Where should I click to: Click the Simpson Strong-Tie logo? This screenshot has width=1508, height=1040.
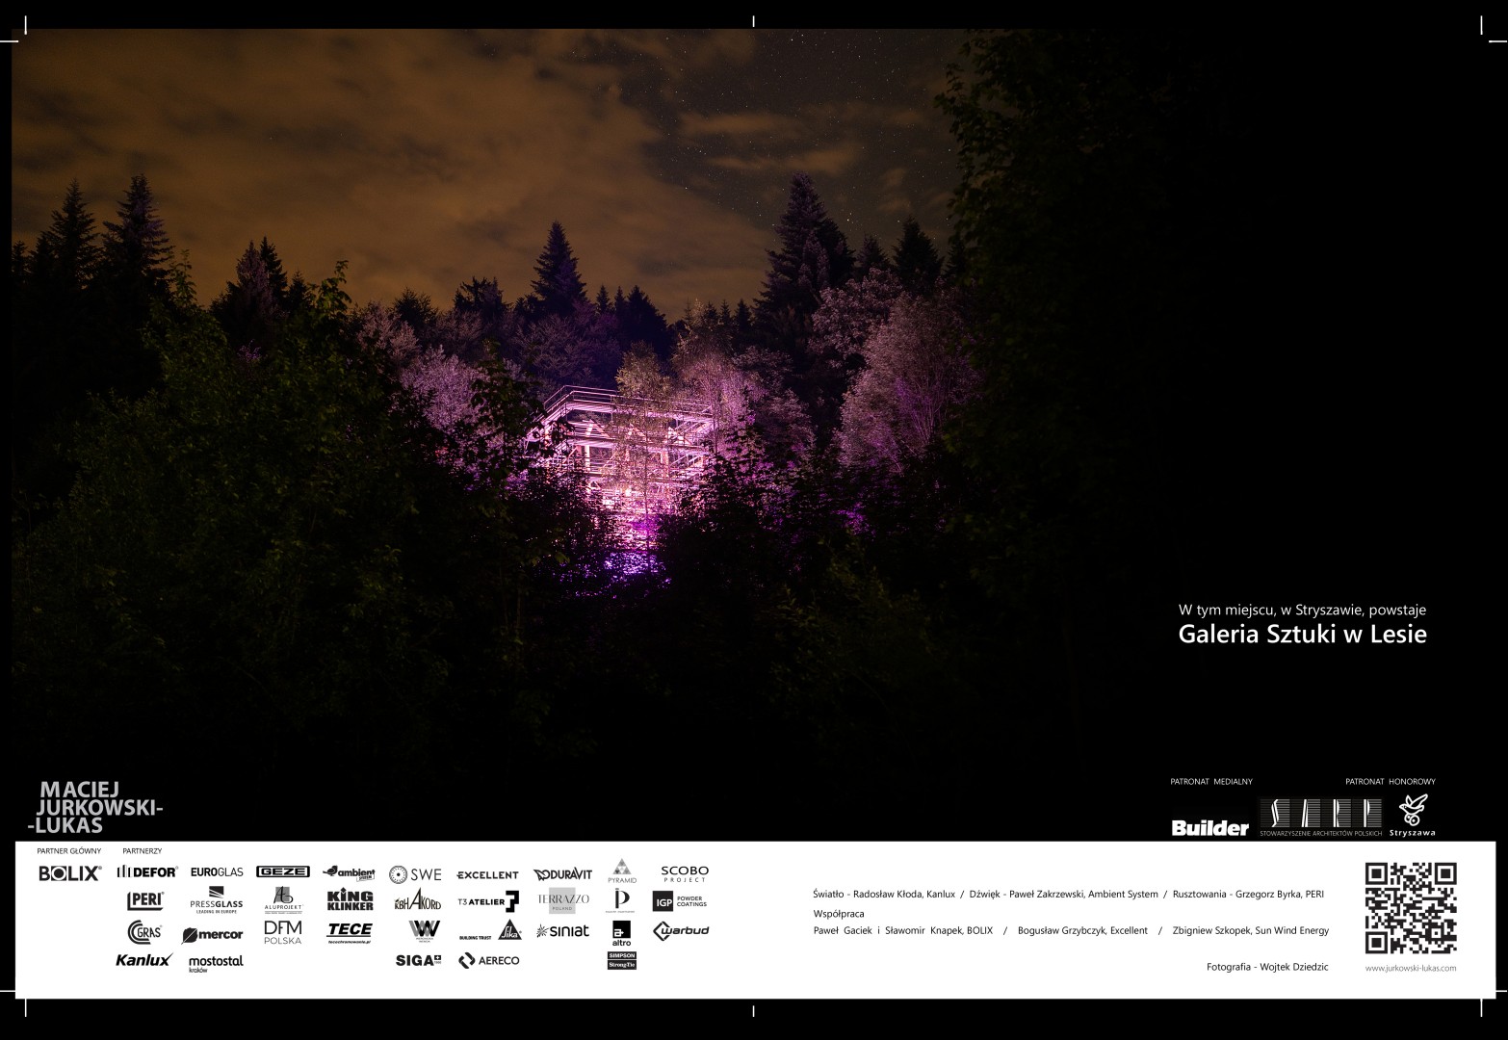(x=621, y=960)
